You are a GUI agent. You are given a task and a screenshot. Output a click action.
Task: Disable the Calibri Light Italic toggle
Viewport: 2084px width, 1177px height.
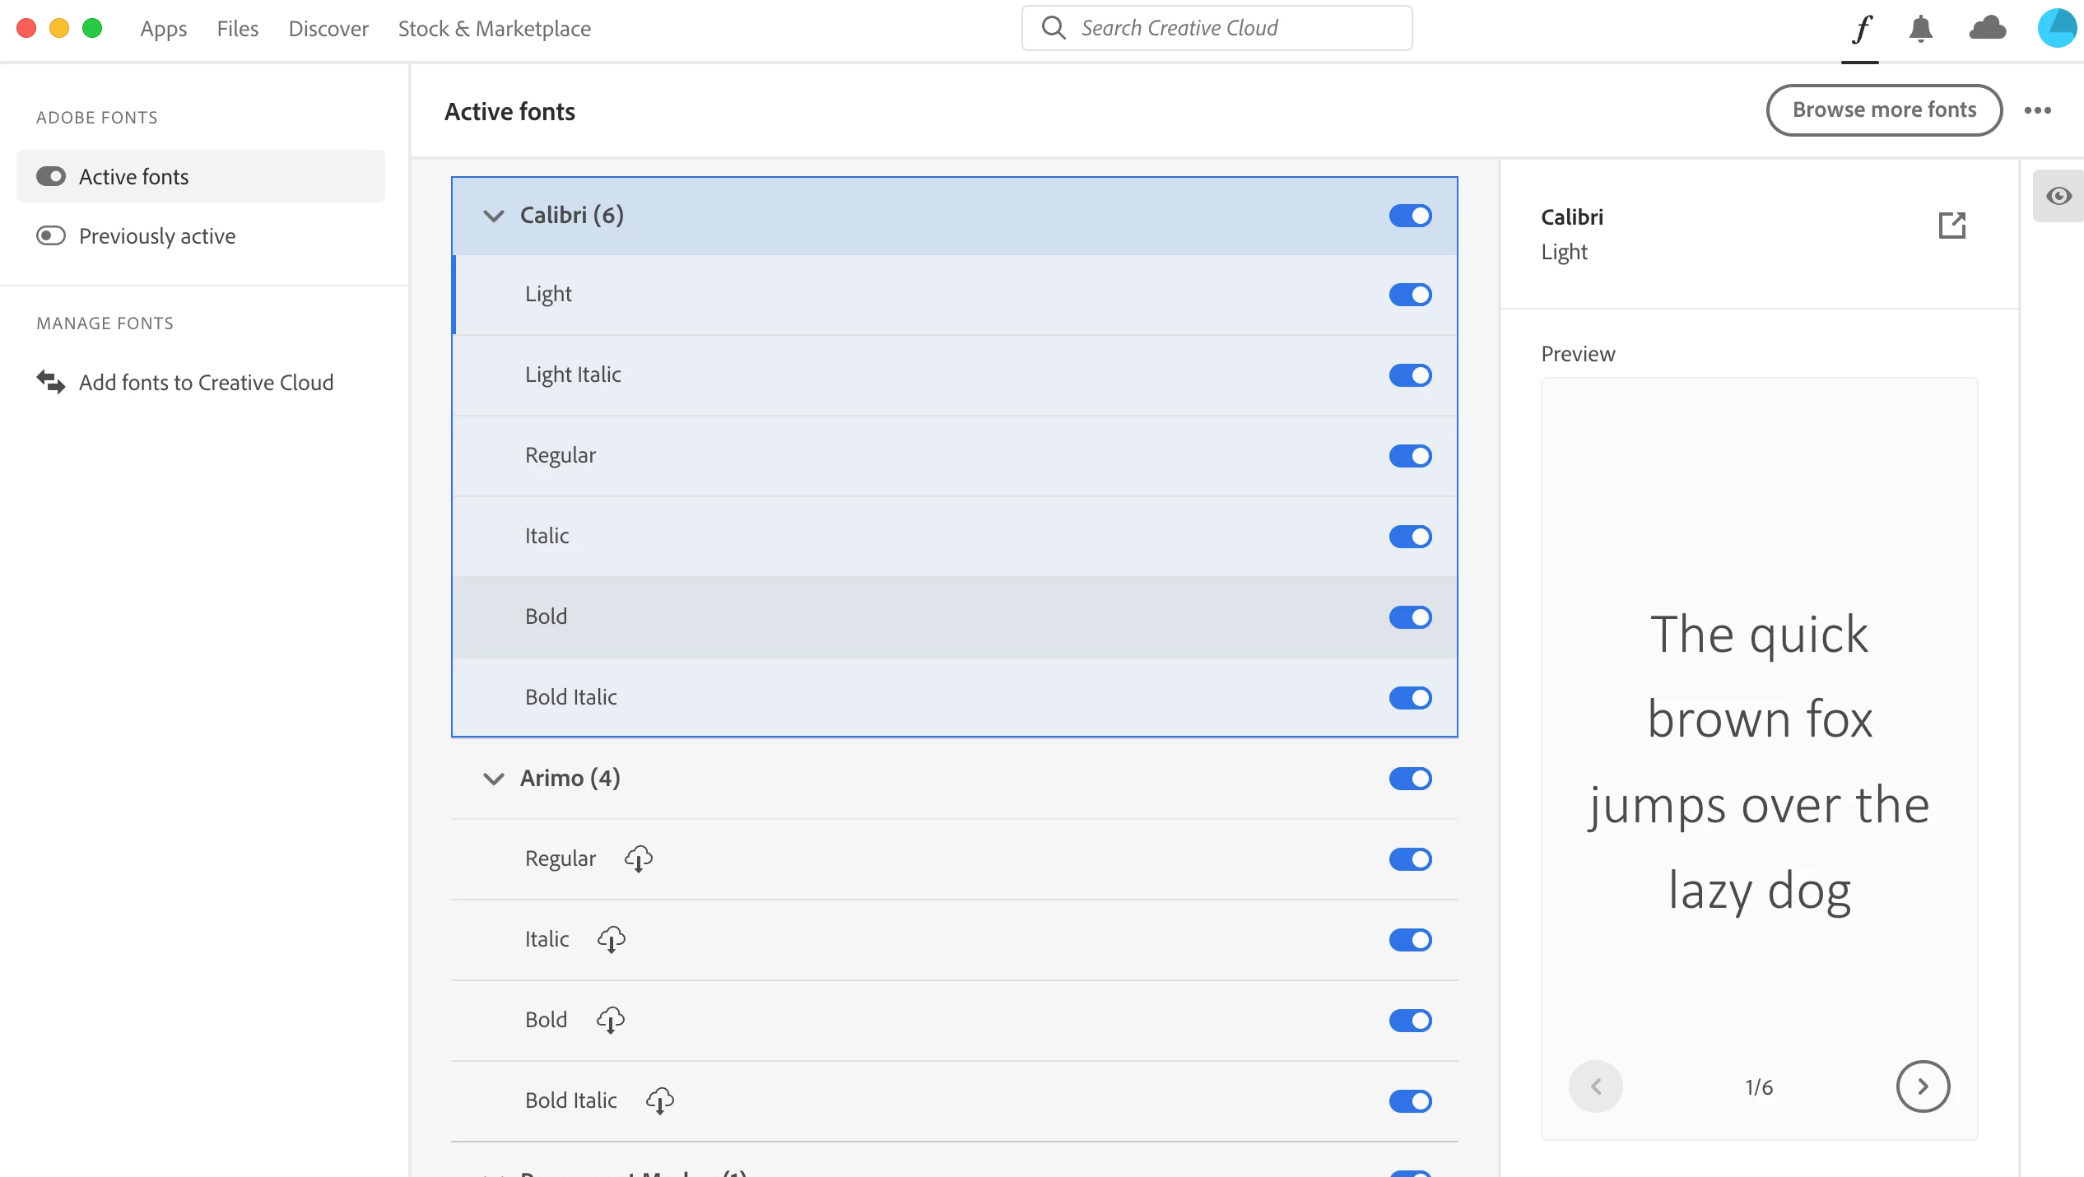click(1410, 375)
